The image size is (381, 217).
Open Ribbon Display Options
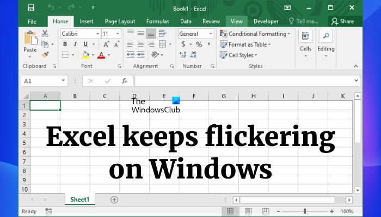287,8
